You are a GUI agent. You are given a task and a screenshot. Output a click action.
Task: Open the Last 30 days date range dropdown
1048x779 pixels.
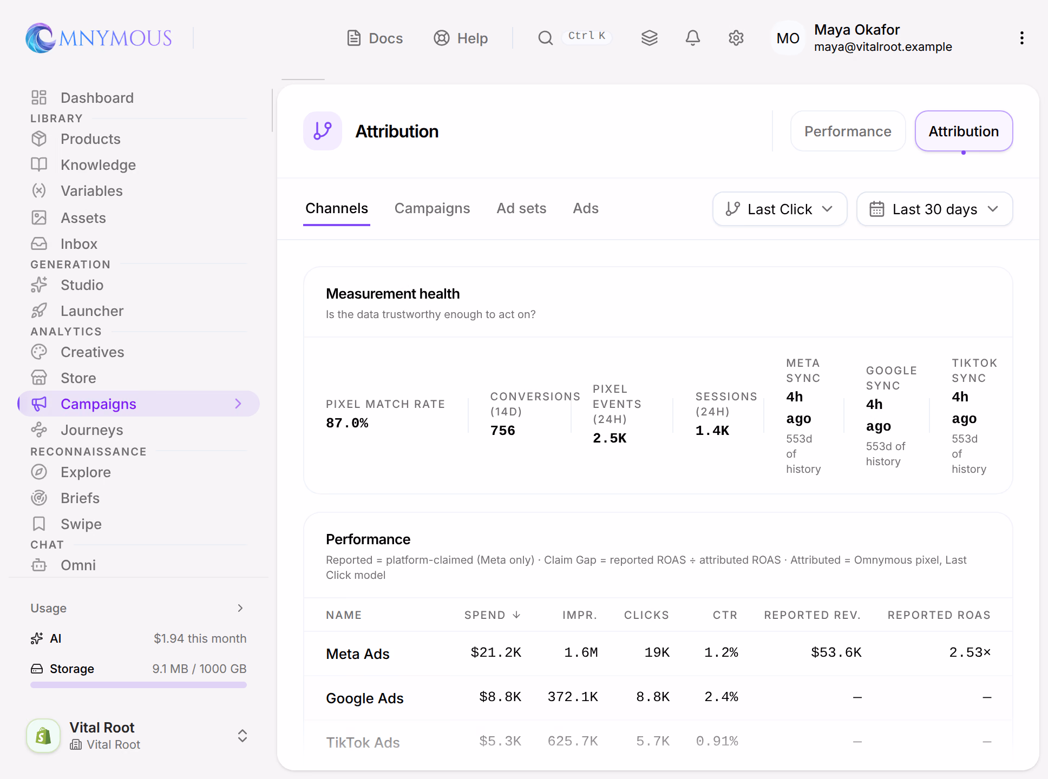click(934, 209)
